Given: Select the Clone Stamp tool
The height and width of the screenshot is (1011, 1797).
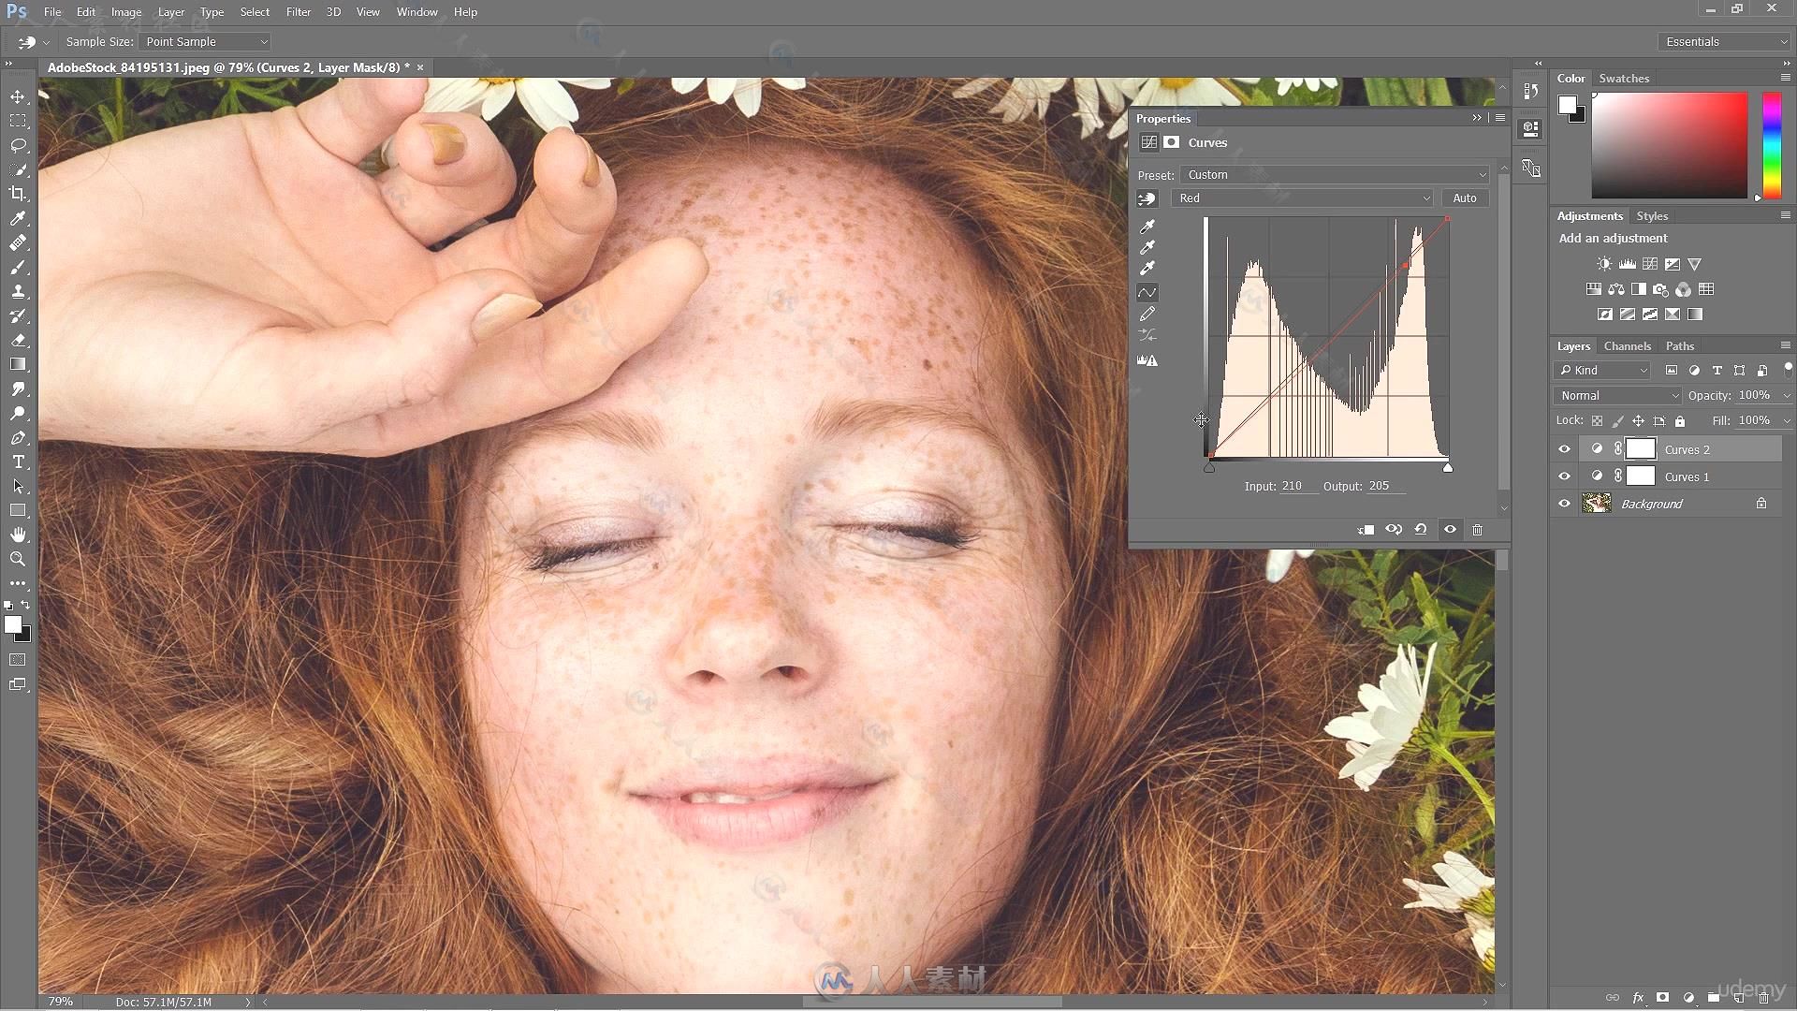Looking at the screenshot, I should click(x=19, y=291).
